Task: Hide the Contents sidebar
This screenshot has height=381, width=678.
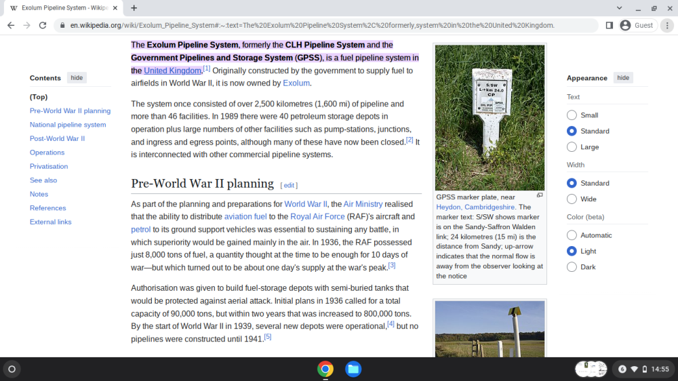Action: pos(77,78)
